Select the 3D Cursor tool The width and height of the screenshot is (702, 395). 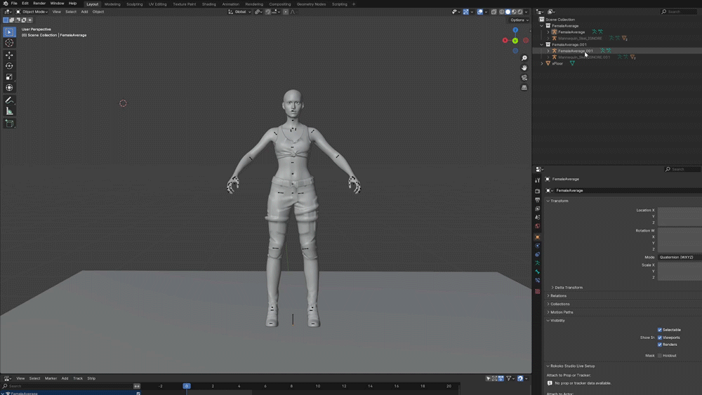9,43
